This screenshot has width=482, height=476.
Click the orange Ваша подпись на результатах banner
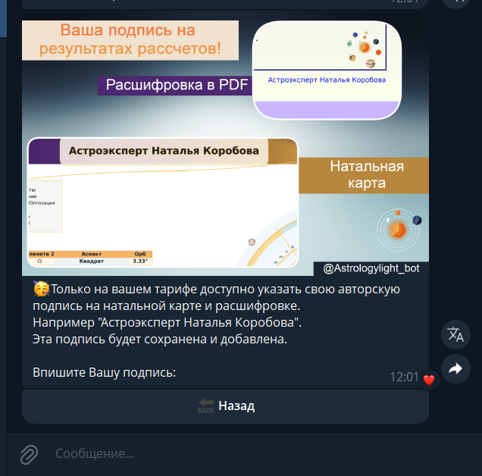tap(130, 40)
